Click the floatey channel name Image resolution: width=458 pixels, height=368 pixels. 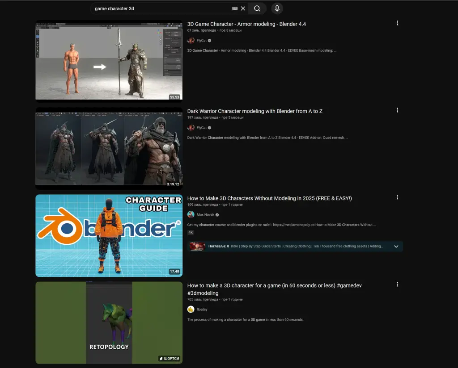click(202, 309)
